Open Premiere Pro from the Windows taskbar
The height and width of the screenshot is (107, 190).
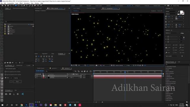36,105
